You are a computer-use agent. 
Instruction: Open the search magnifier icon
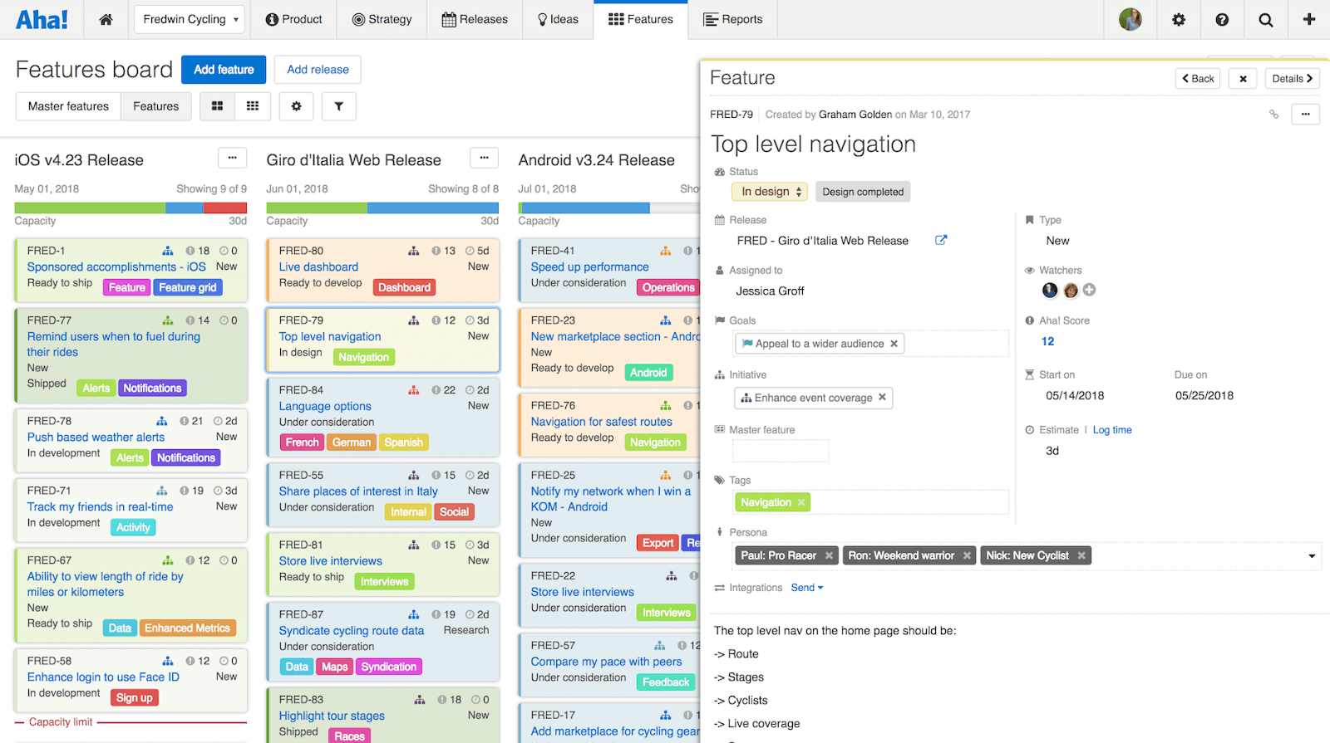[x=1266, y=19]
